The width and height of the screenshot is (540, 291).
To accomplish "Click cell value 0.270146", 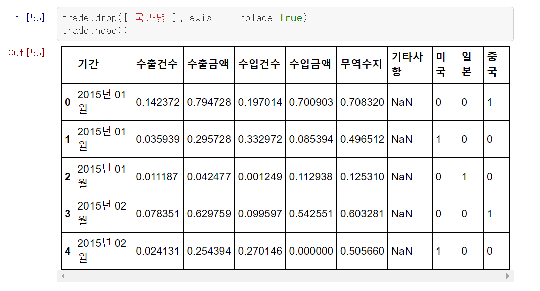I will pos(260,251).
